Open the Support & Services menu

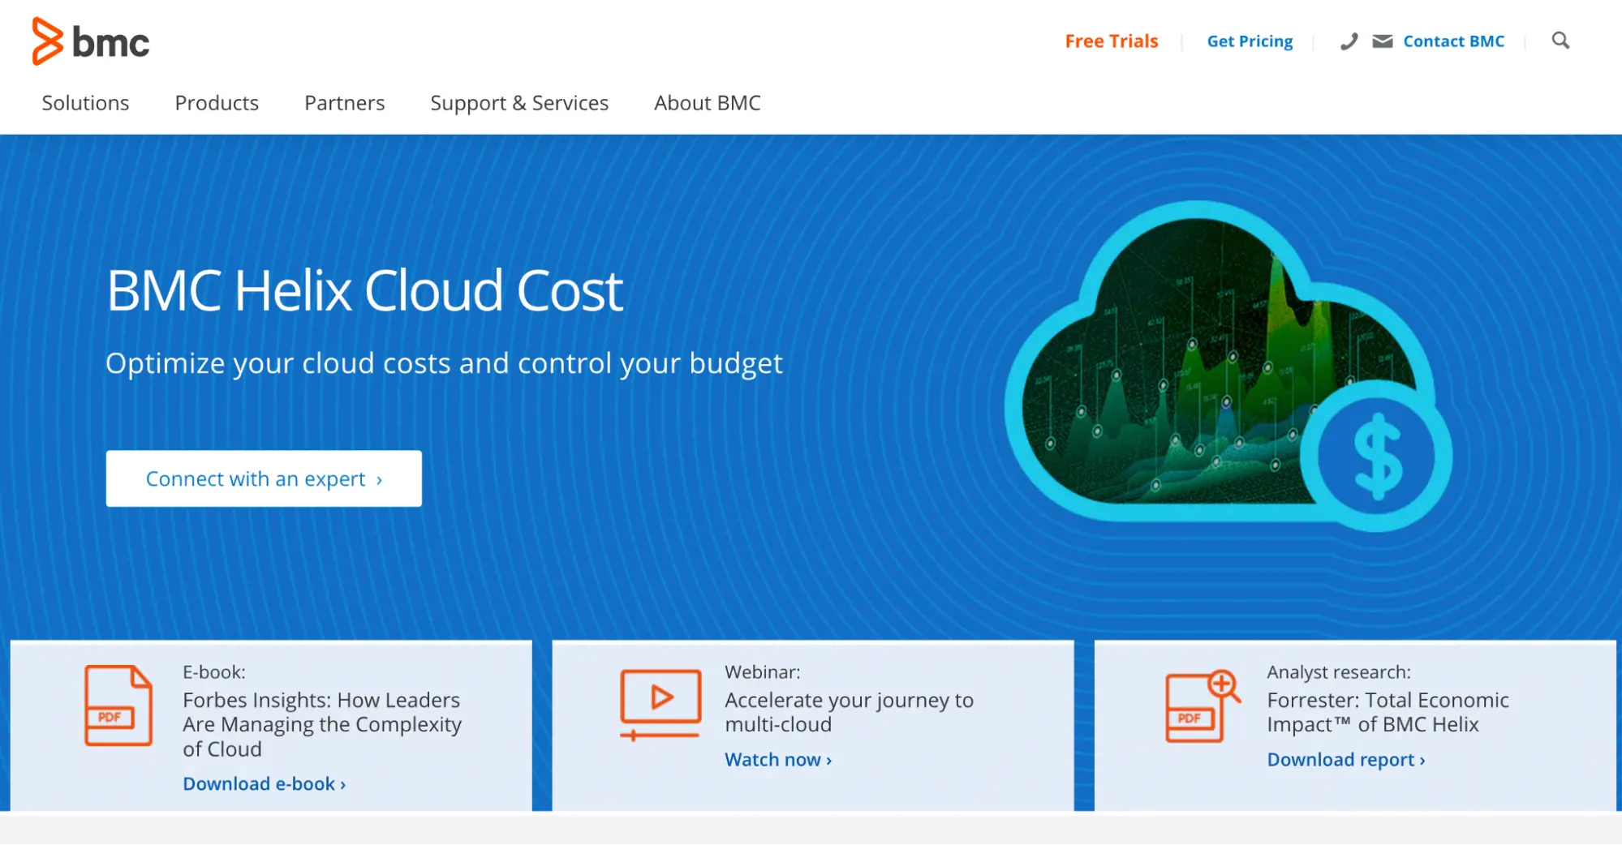pyautogui.click(x=519, y=103)
